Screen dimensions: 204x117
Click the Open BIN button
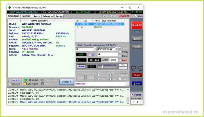click(x=15, y=80)
